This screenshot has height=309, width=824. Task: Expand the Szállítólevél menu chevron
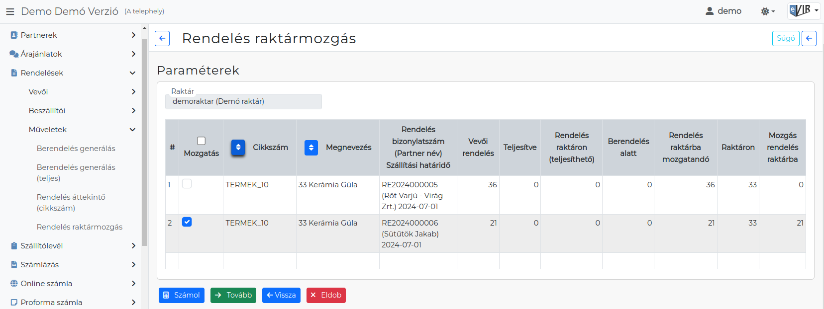point(133,246)
